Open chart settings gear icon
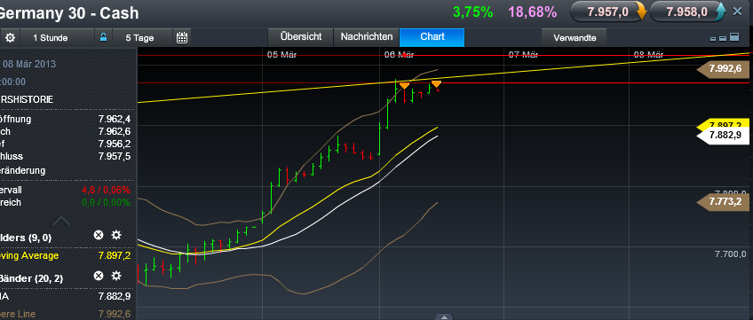The height and width of the screenshot is (320, 753). click(x=10, y=37)
